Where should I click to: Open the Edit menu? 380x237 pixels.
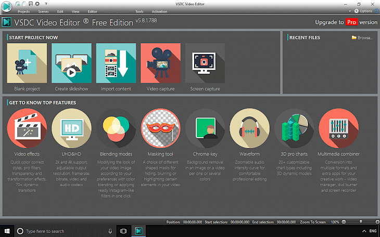point(60,11)
